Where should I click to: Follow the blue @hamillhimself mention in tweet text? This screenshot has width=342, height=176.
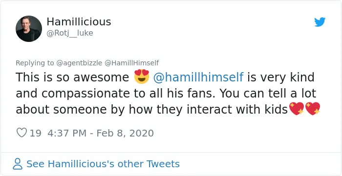pyautogui.click(x=198, y=77)
